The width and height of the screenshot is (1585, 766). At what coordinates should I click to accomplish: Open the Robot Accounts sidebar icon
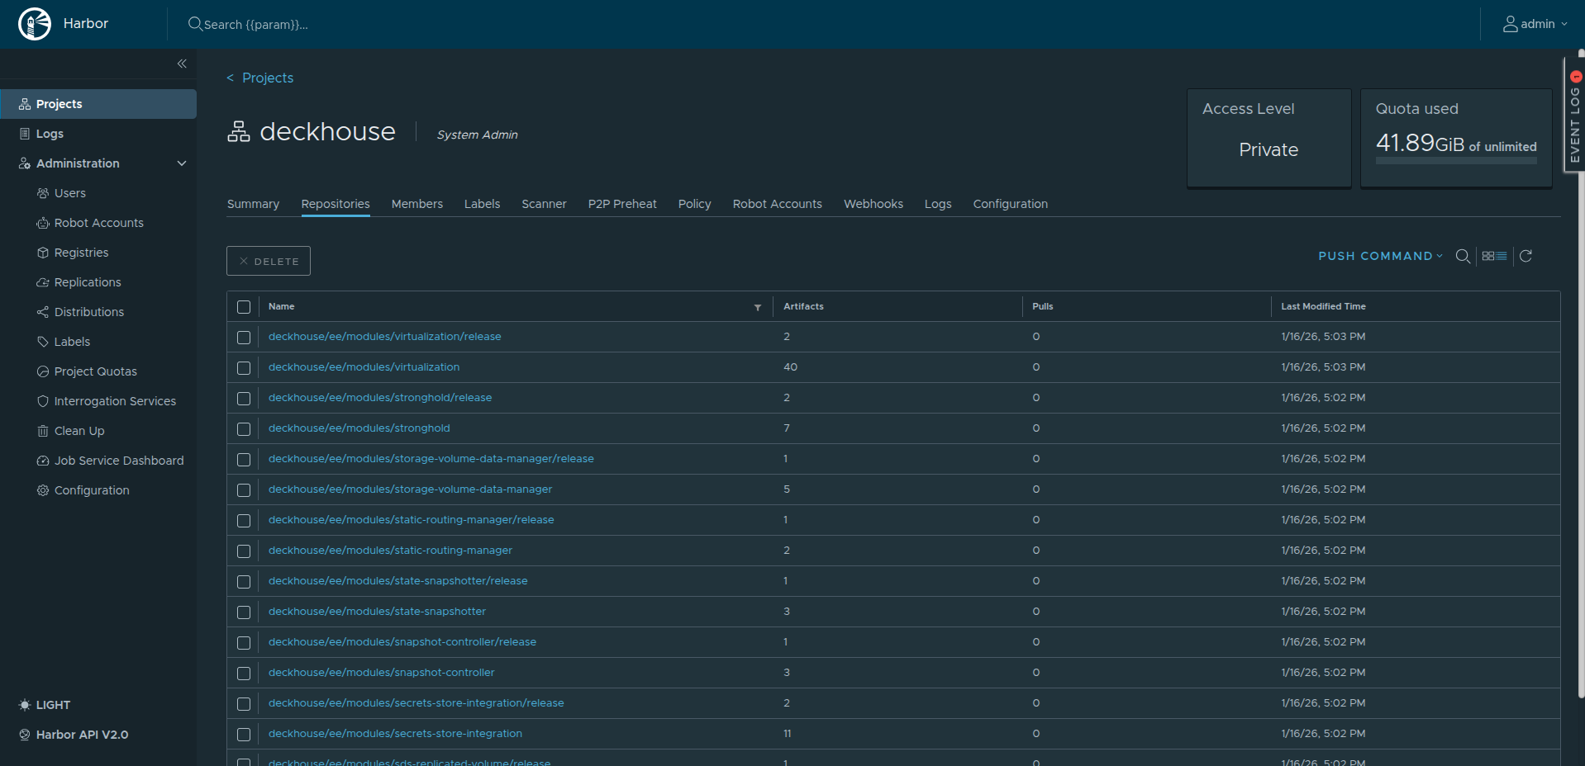tap(43, 223)
